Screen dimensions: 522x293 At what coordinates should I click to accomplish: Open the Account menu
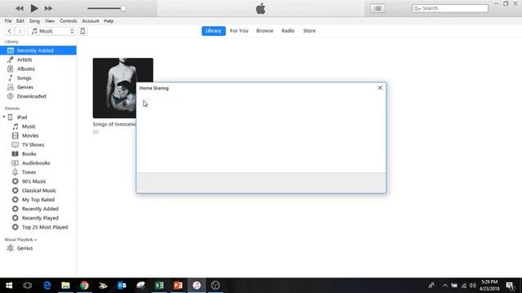tap(91, 21)
